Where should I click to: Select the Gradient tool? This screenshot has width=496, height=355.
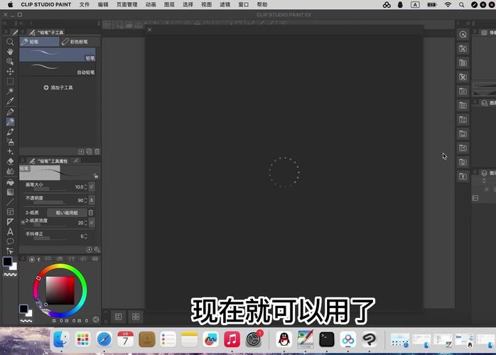point(10,192)
